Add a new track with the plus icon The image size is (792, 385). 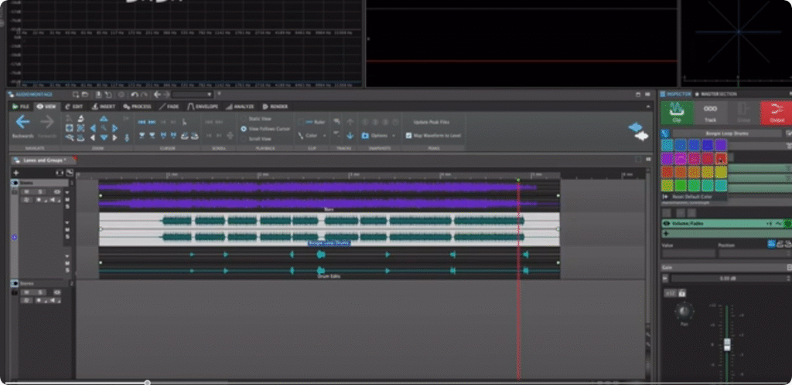click(x=15, y=172)
